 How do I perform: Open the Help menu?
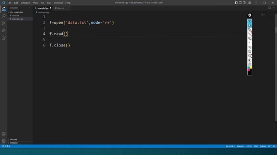68,3
